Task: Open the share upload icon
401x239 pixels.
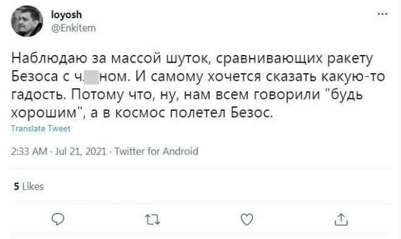Action: 341,220
